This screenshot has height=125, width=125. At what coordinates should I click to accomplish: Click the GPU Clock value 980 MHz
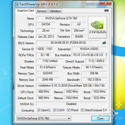coord(44,92)
